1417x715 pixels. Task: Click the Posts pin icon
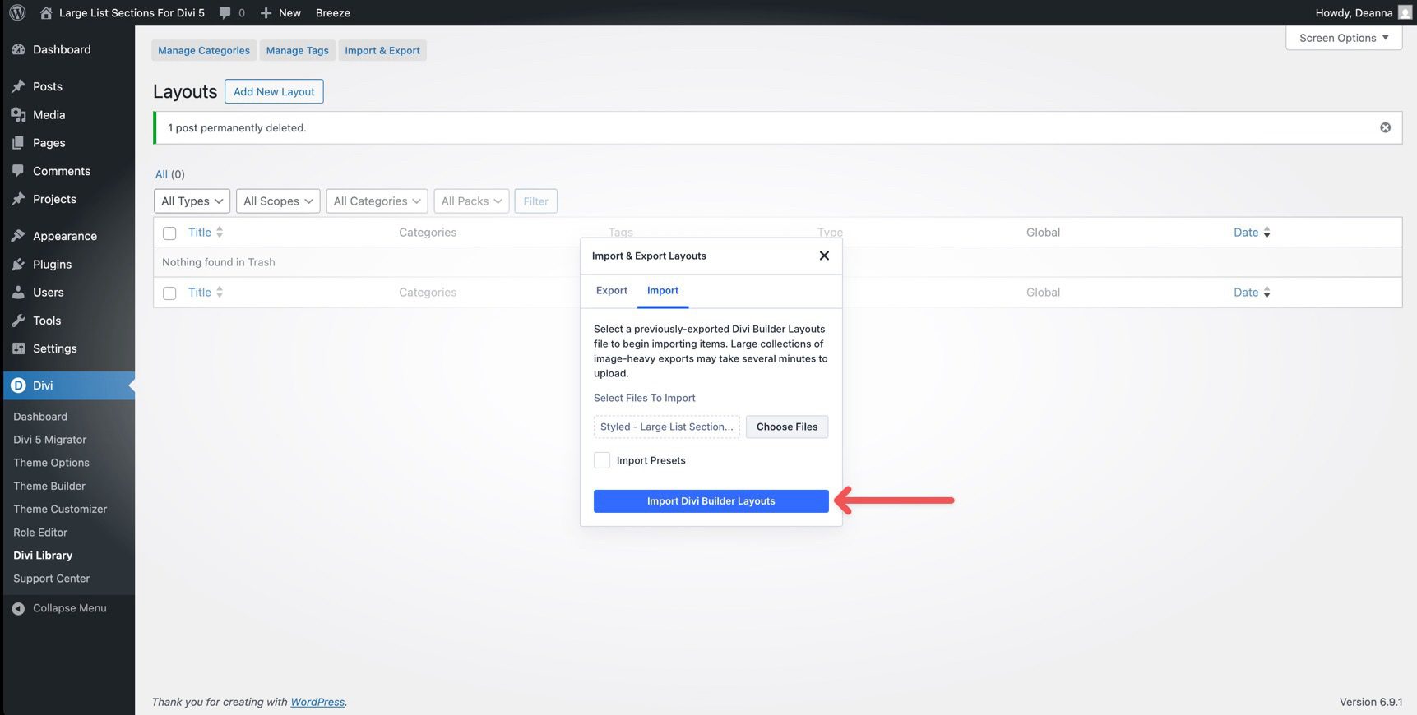click(x=18, y=86)
